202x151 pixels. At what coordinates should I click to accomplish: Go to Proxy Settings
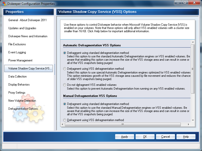(x=17, y=93)
